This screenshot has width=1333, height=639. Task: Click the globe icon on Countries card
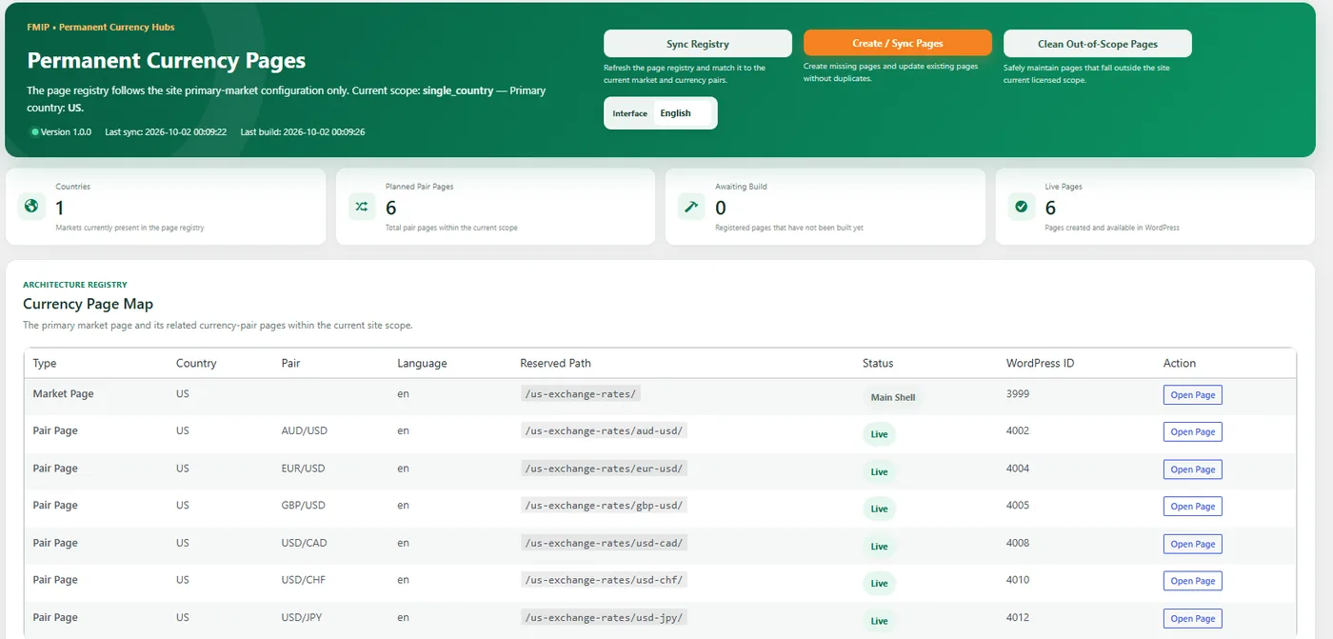click(31, 206)
